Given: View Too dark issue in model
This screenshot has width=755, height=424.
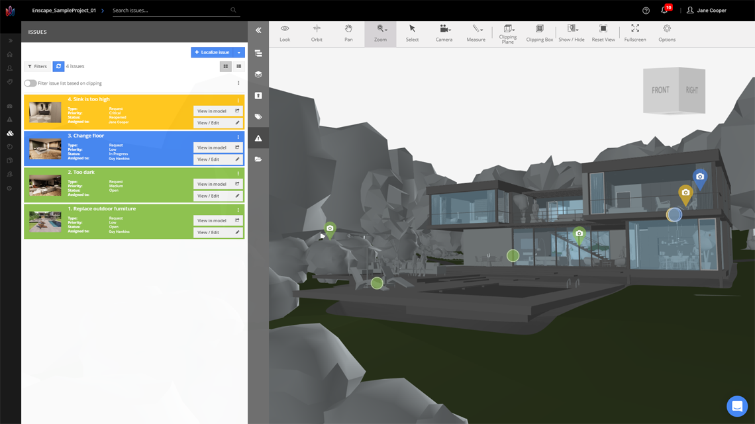Looking at the screenshot, I should (x=218, y=184).
